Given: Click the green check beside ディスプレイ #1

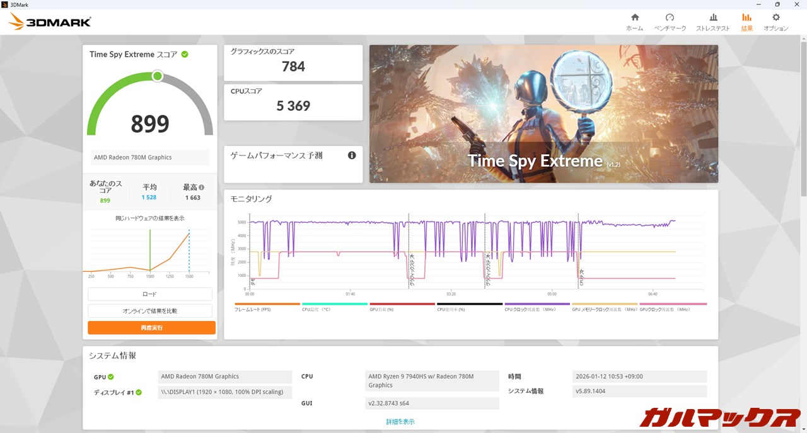Looking at the screenshot, I should 139,393.
